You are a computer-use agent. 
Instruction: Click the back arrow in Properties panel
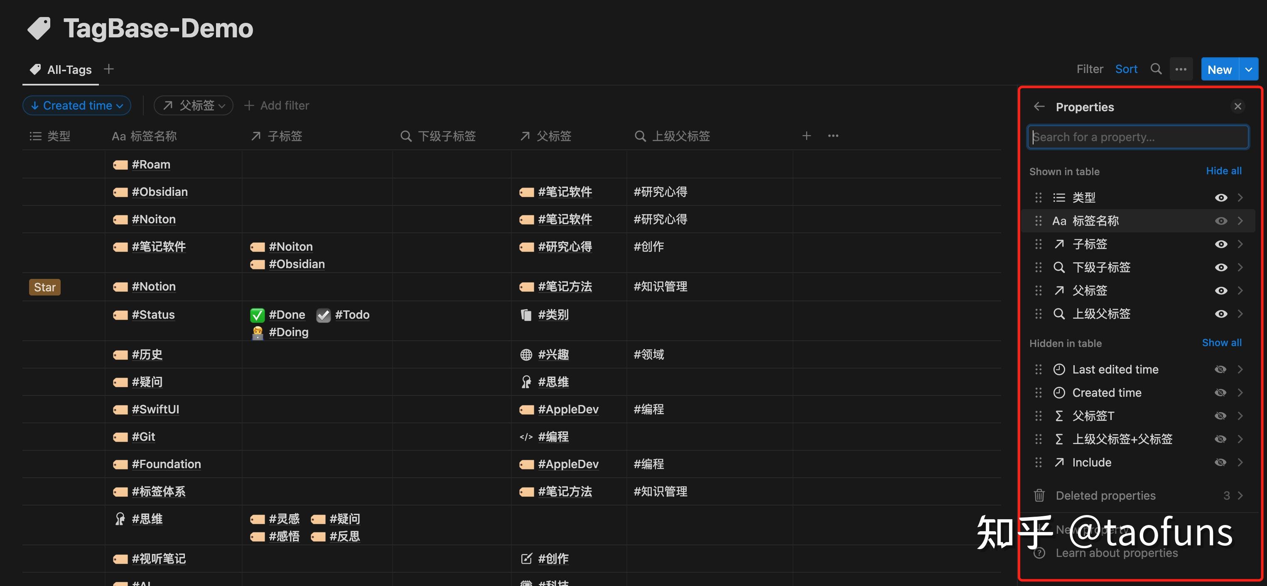click(1039, 107)
